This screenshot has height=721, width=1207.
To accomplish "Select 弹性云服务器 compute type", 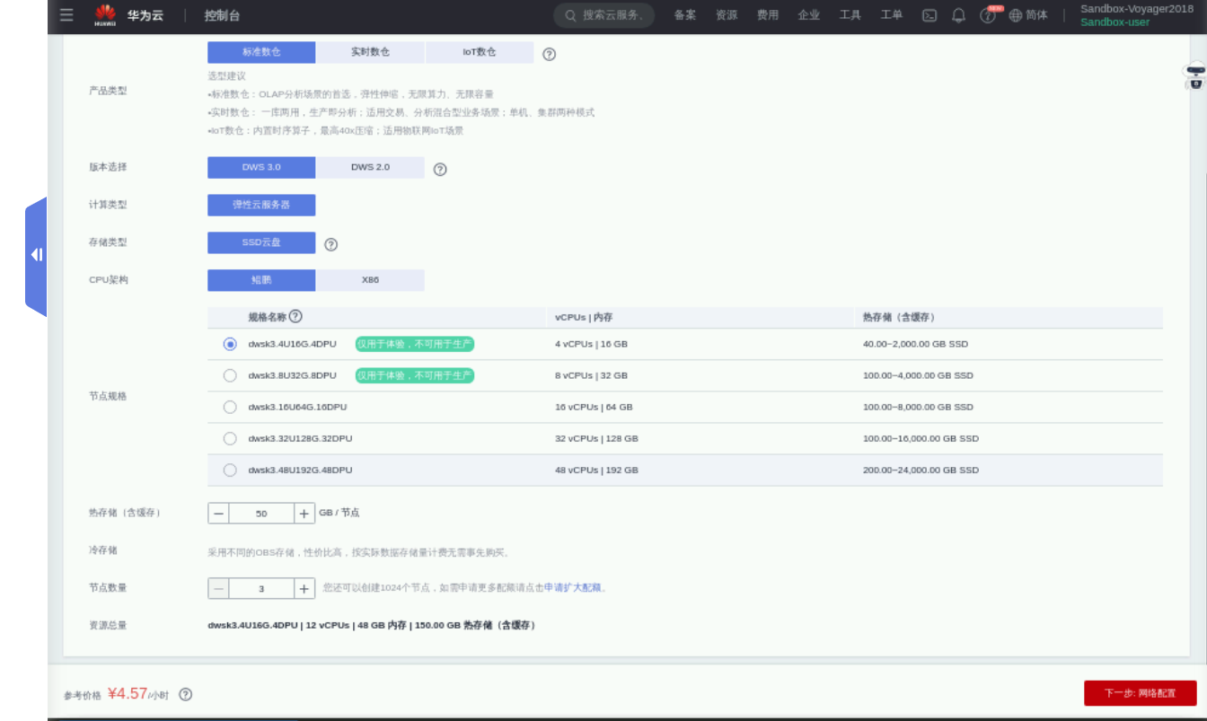I will coord(261,205).
